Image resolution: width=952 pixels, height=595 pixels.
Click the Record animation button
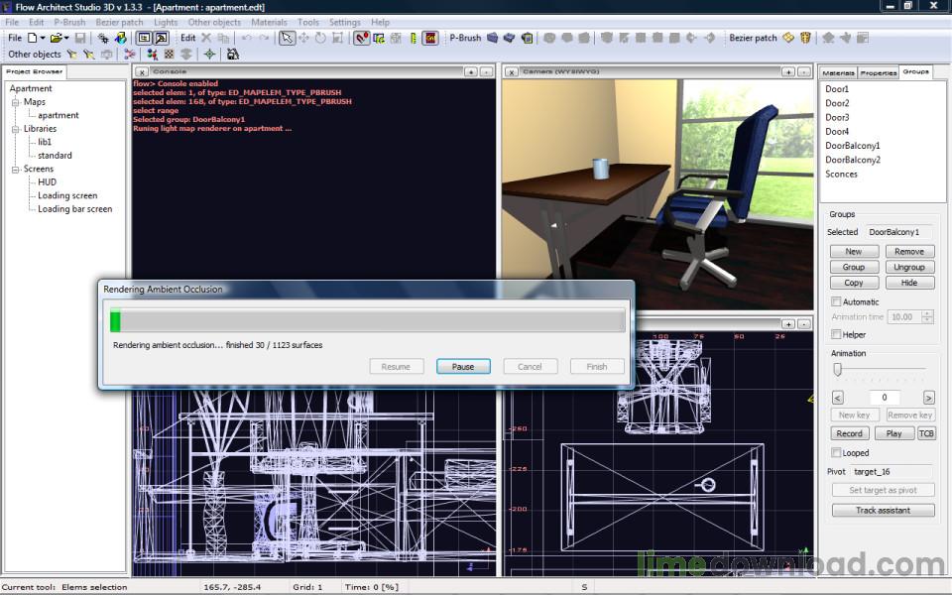point(850,433)
